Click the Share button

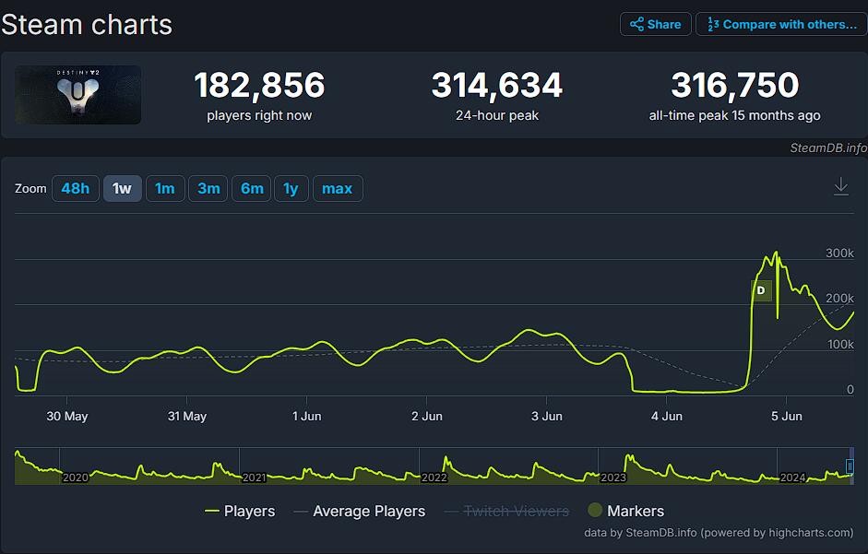tap(655, 25)
